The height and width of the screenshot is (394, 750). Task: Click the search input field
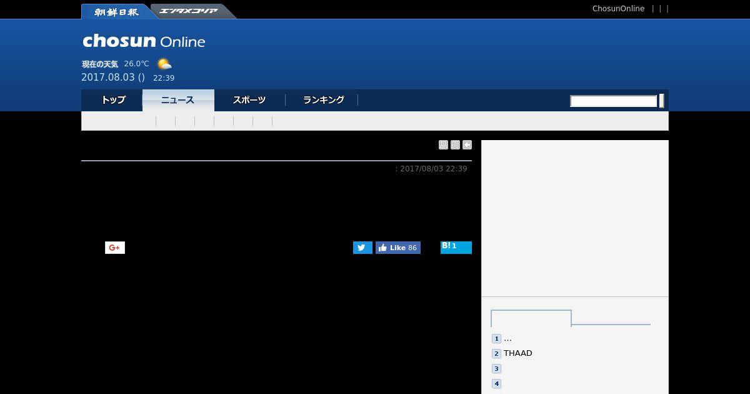click(613, 101)
